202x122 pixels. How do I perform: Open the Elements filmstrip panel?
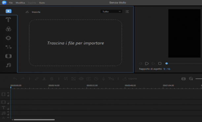8,56
